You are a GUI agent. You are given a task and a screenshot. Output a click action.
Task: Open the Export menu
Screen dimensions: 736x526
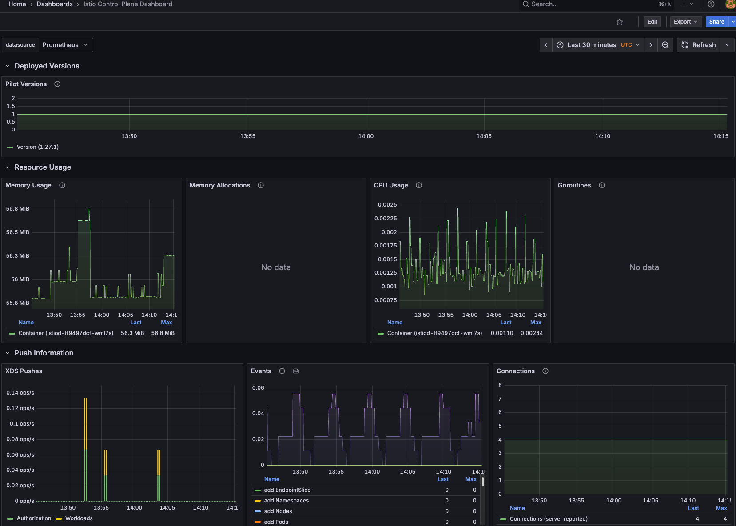pos(685,21)
